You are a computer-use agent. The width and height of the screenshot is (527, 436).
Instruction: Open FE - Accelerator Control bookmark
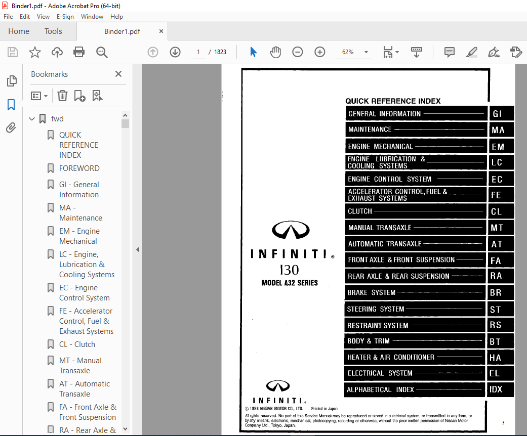click(86, 321)
